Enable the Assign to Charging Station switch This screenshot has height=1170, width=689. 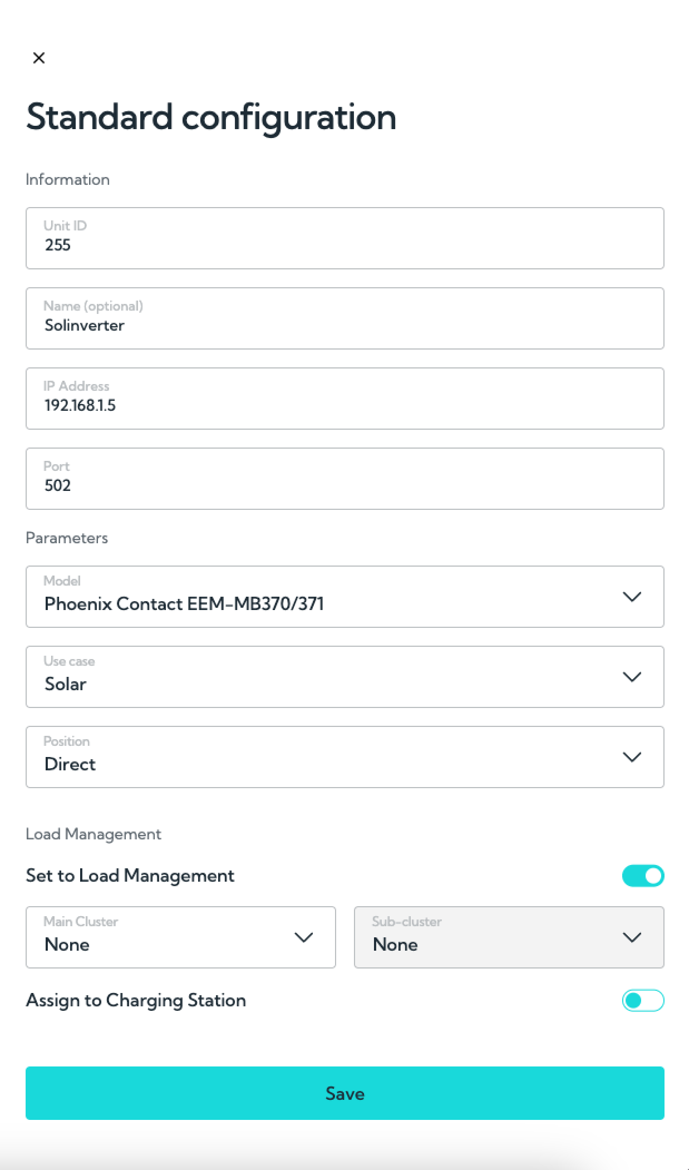tap(643, 1000)
